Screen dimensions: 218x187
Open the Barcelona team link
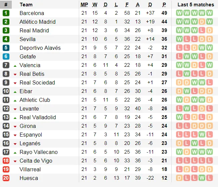click(x=32, y=13)
